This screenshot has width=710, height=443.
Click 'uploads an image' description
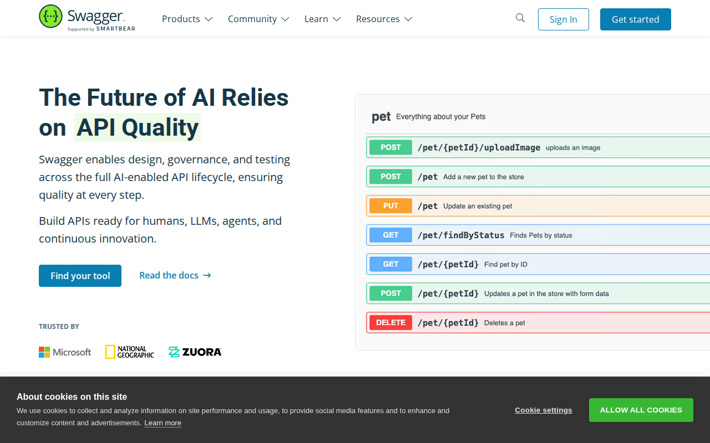pos(573,148)
